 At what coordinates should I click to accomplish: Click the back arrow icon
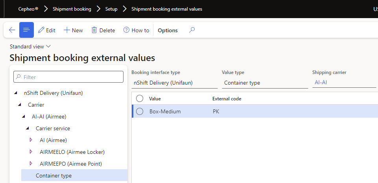coord(12,30)
